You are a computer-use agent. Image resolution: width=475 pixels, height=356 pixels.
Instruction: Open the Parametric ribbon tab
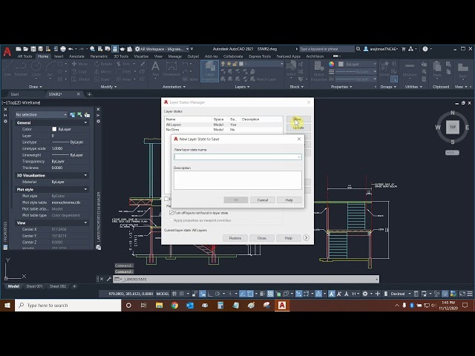click(99, 56)
